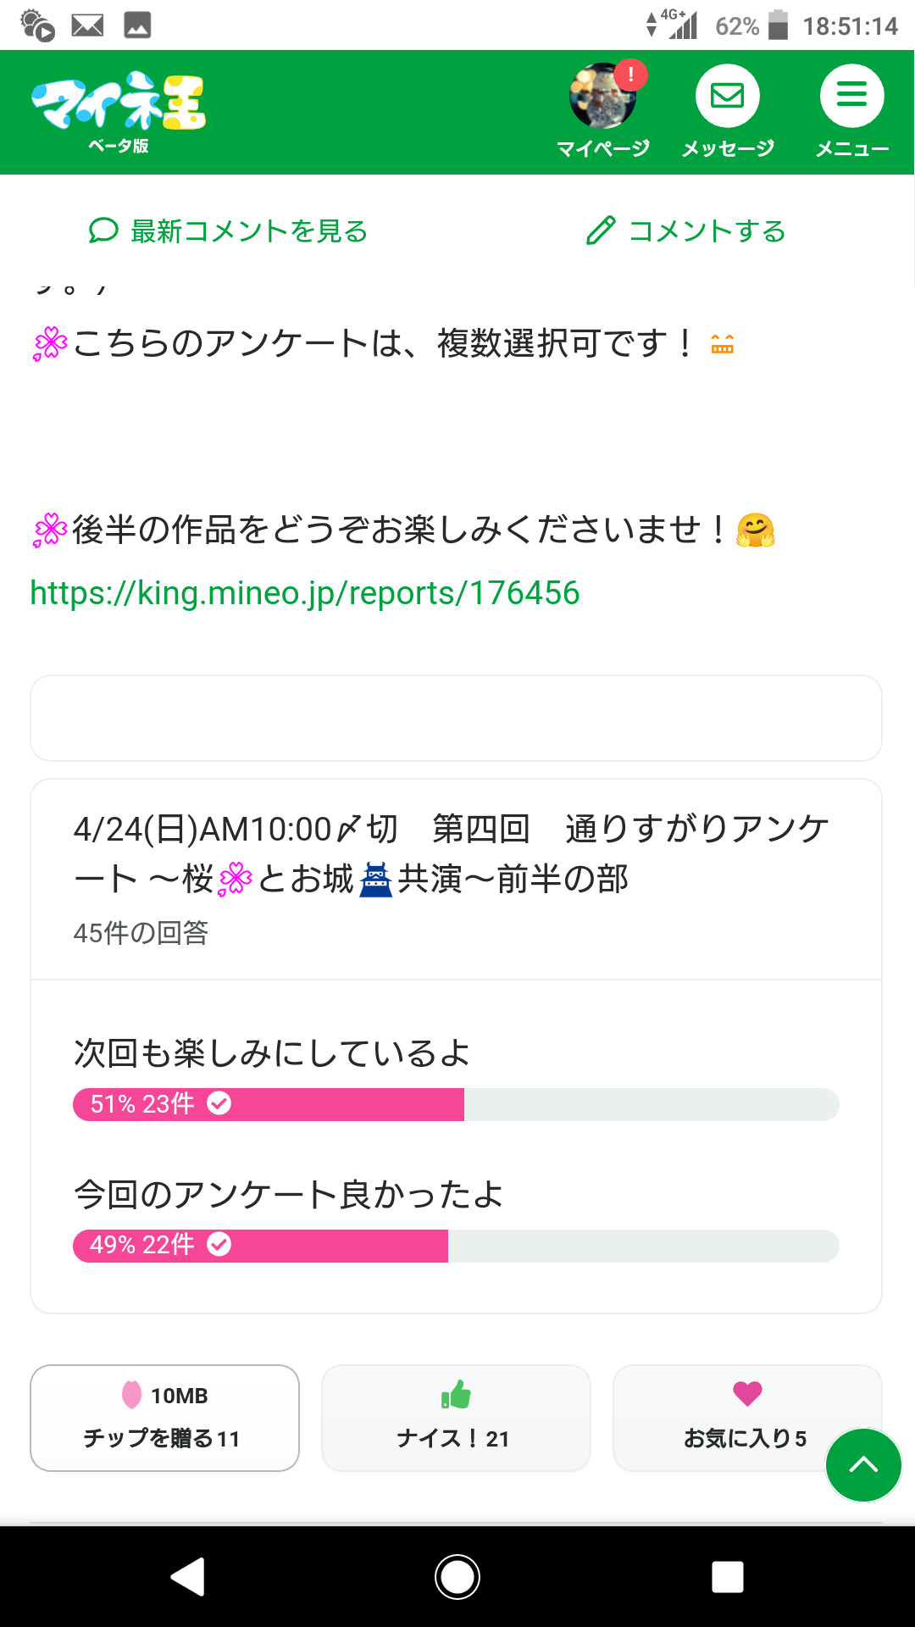Open the hamburger メニュー

click(851, 97)
